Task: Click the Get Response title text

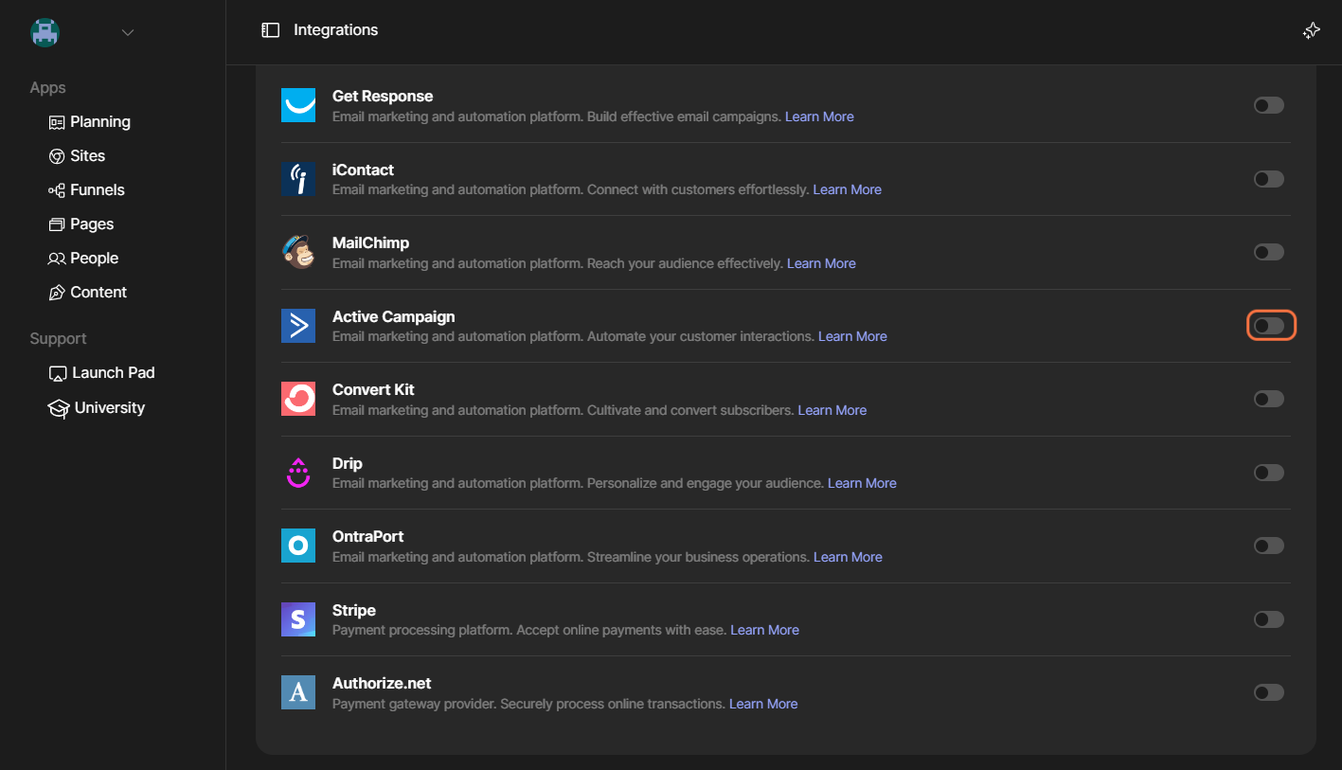Action: (383, 97)
